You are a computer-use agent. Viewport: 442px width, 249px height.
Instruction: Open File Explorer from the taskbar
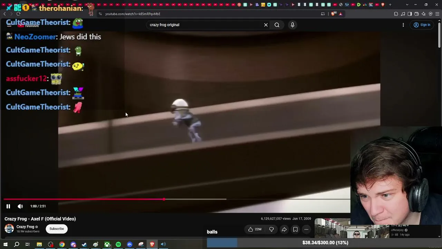point(39,245)
